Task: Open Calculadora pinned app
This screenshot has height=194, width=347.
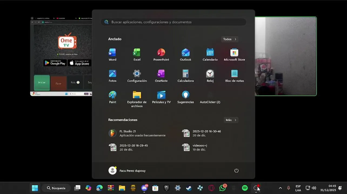Action: pyautogui.click(x=185, y=76)
